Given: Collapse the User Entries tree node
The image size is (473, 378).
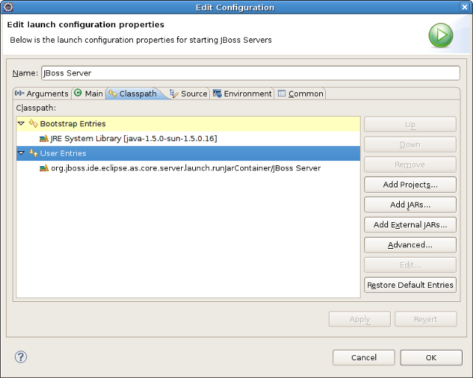Looking at the screenshot, I should click(x=21, y=154).
